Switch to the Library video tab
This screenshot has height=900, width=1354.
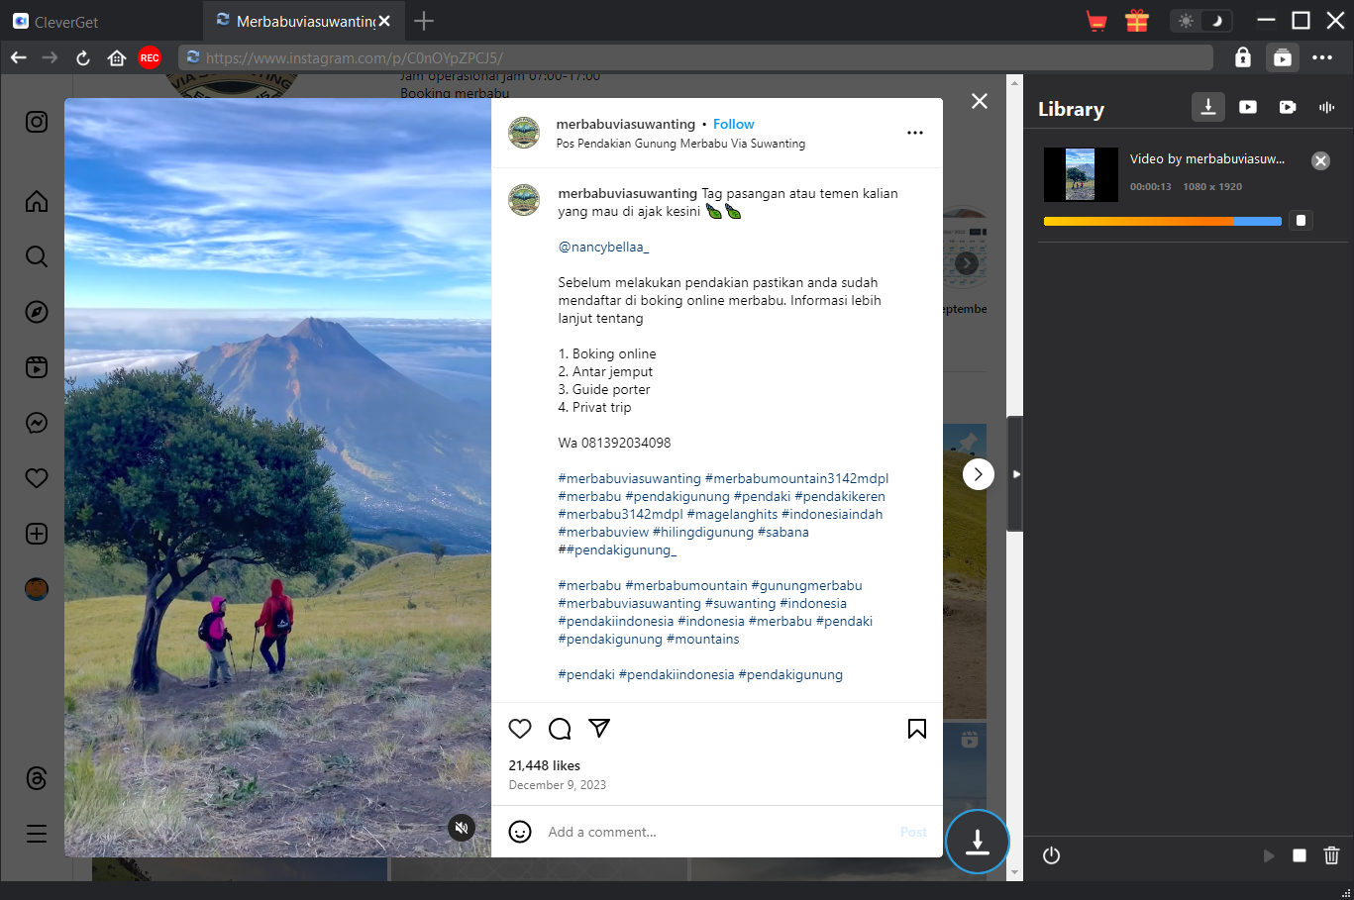point(1248,107)
